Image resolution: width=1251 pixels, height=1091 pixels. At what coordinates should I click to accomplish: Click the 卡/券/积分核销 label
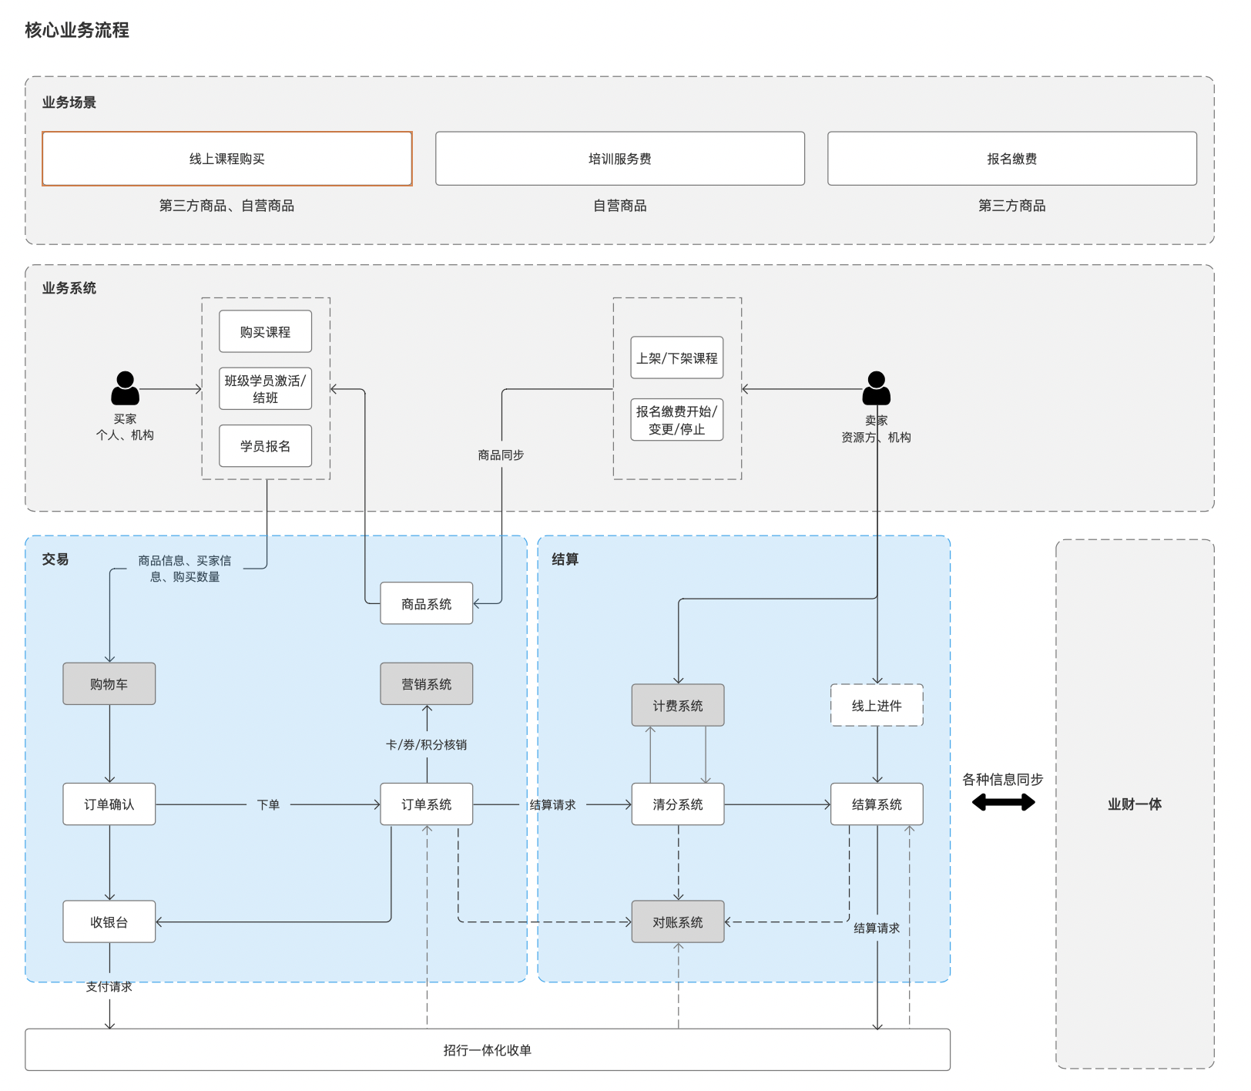(427, 744)
